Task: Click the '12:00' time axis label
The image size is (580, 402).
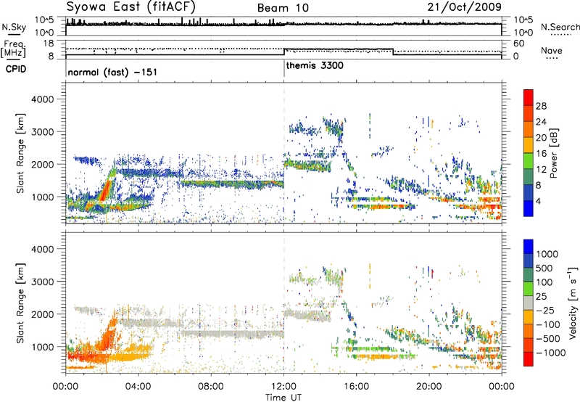Action: tap(283, 387)
